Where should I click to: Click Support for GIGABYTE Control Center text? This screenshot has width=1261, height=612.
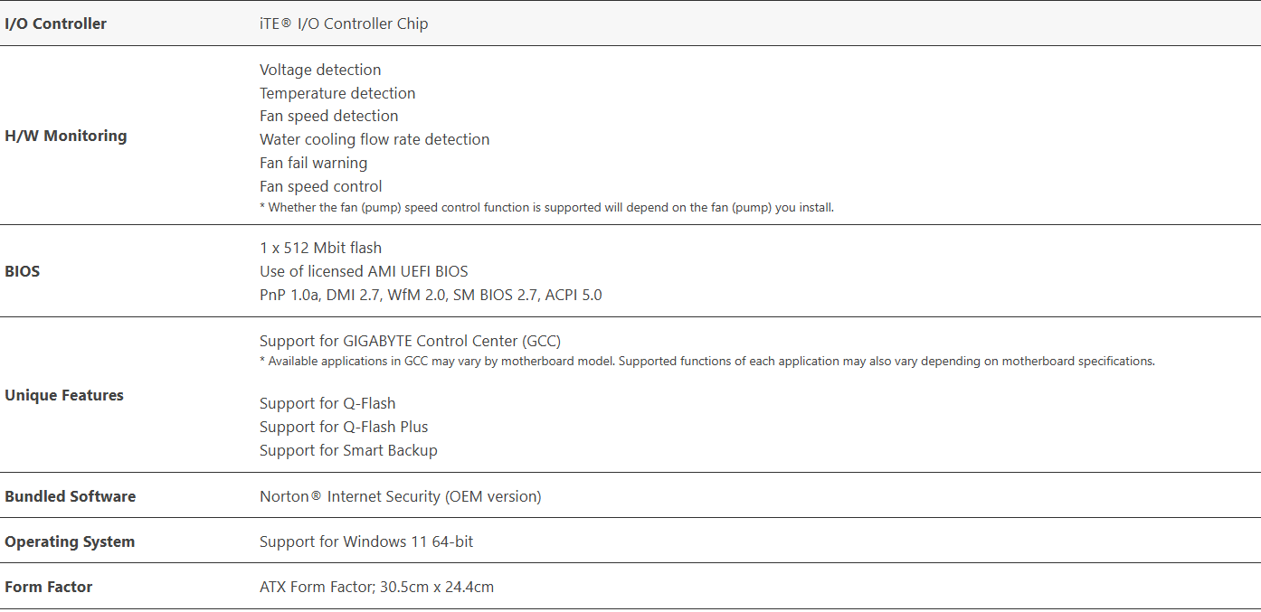410,341
